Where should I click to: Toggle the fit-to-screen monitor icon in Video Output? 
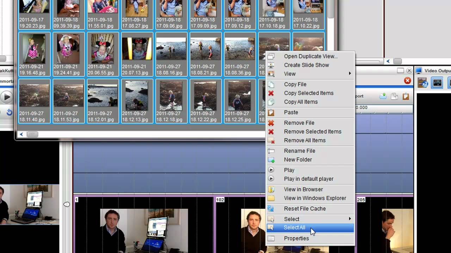[437, 83]
